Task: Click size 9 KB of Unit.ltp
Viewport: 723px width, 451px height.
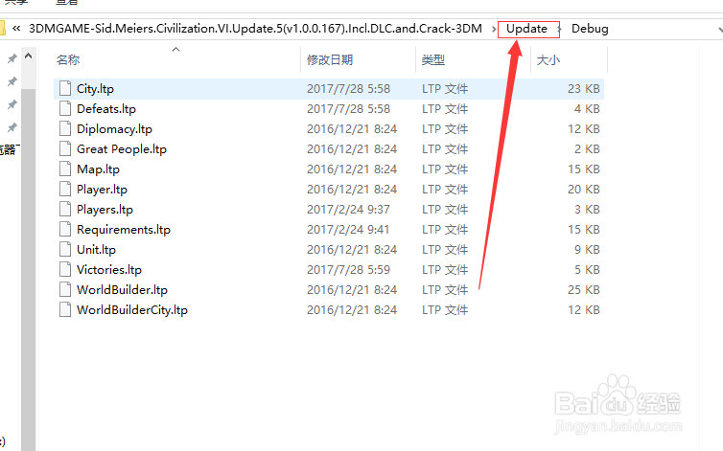Action: 587,249
